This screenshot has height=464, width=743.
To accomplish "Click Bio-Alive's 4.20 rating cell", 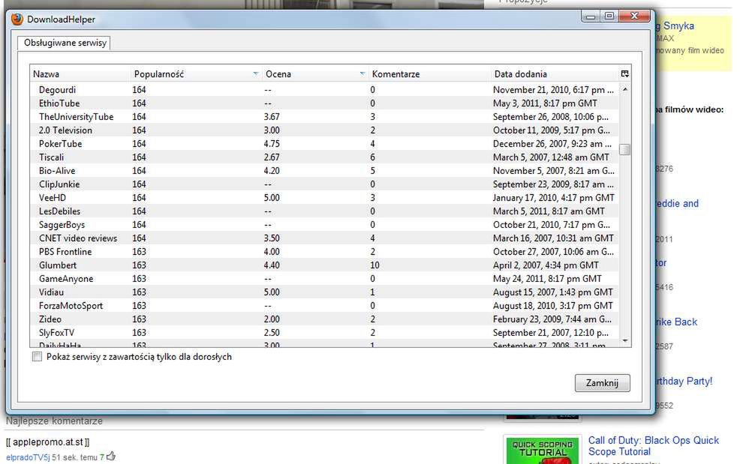I will [272, 170].
